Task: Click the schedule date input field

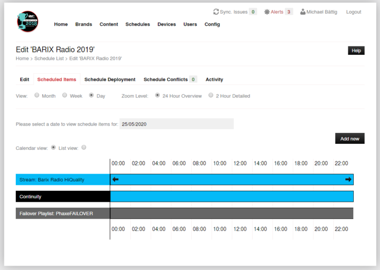Action: click(x=176, y=124)
